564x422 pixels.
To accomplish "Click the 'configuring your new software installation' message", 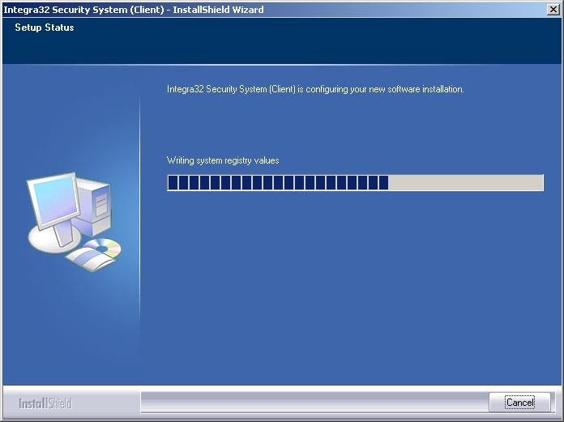I will click(x=315, y=89).
